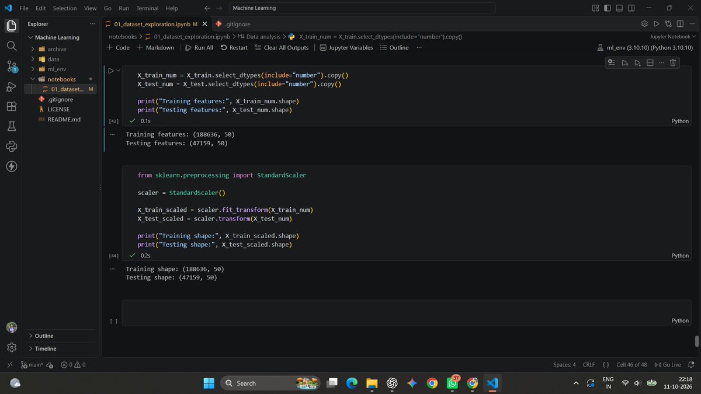Open errors and warnings count in status bar
701x394 pixels.
pos(73,364)
